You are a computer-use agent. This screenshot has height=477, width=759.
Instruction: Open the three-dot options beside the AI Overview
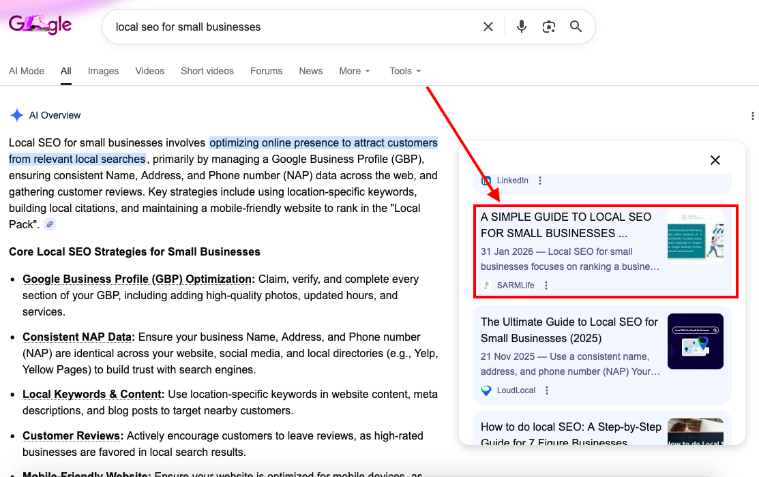coord(752,115)
